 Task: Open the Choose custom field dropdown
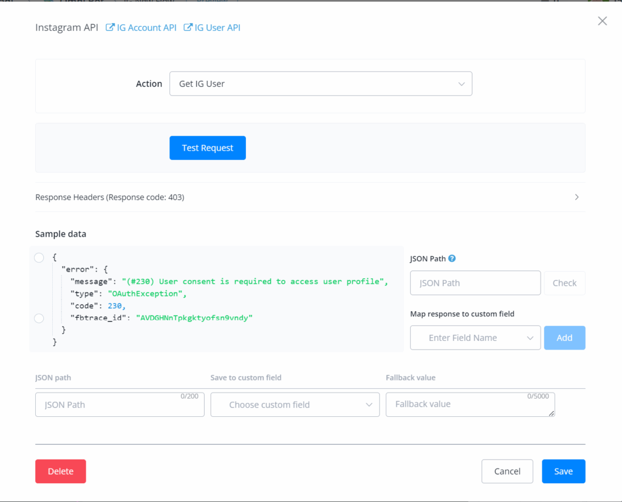pyautogui.click(x=295, y=405)
